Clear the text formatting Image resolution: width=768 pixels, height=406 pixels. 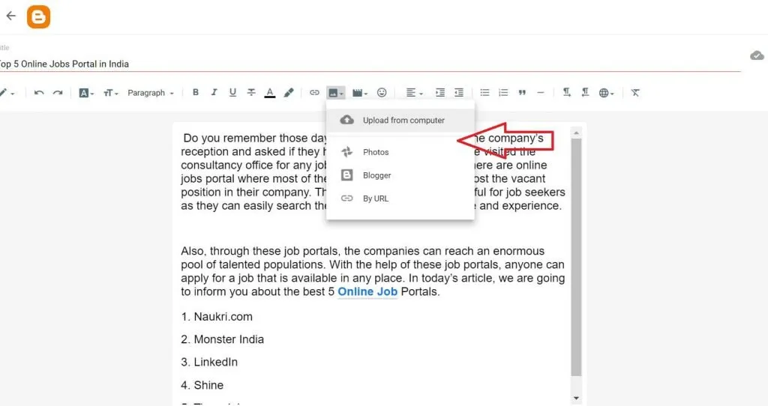635,92
